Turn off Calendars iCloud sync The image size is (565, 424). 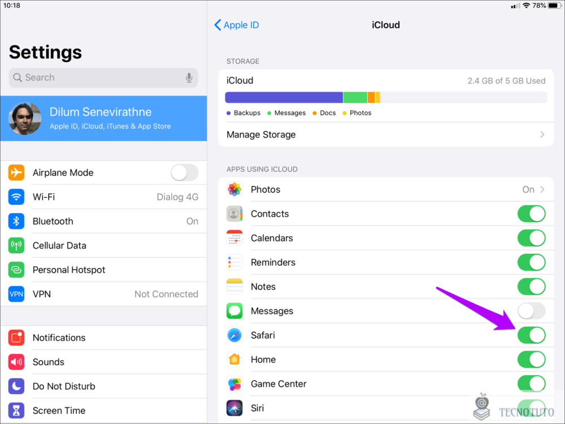pyautogui.click(x=532, y=238)
